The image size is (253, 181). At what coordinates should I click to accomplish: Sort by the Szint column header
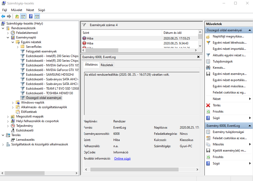pyautogui.click(x=122, y=33)
